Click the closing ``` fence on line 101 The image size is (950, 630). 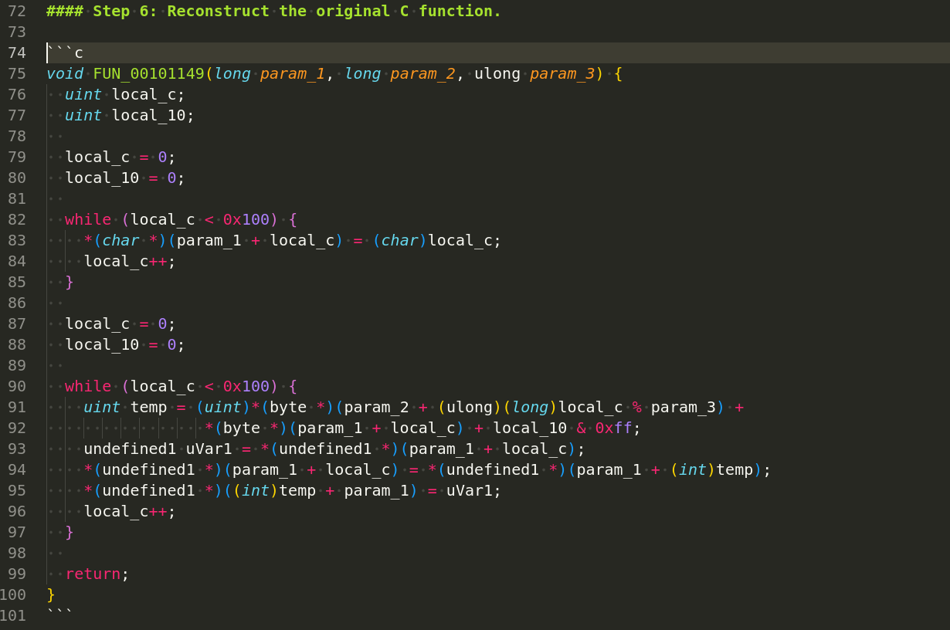[x=60, y=615]
